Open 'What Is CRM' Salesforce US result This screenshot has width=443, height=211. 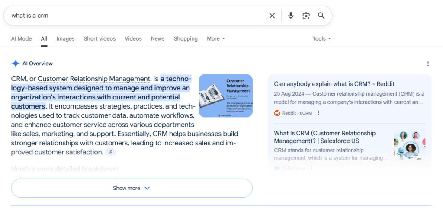coord(325,137)
